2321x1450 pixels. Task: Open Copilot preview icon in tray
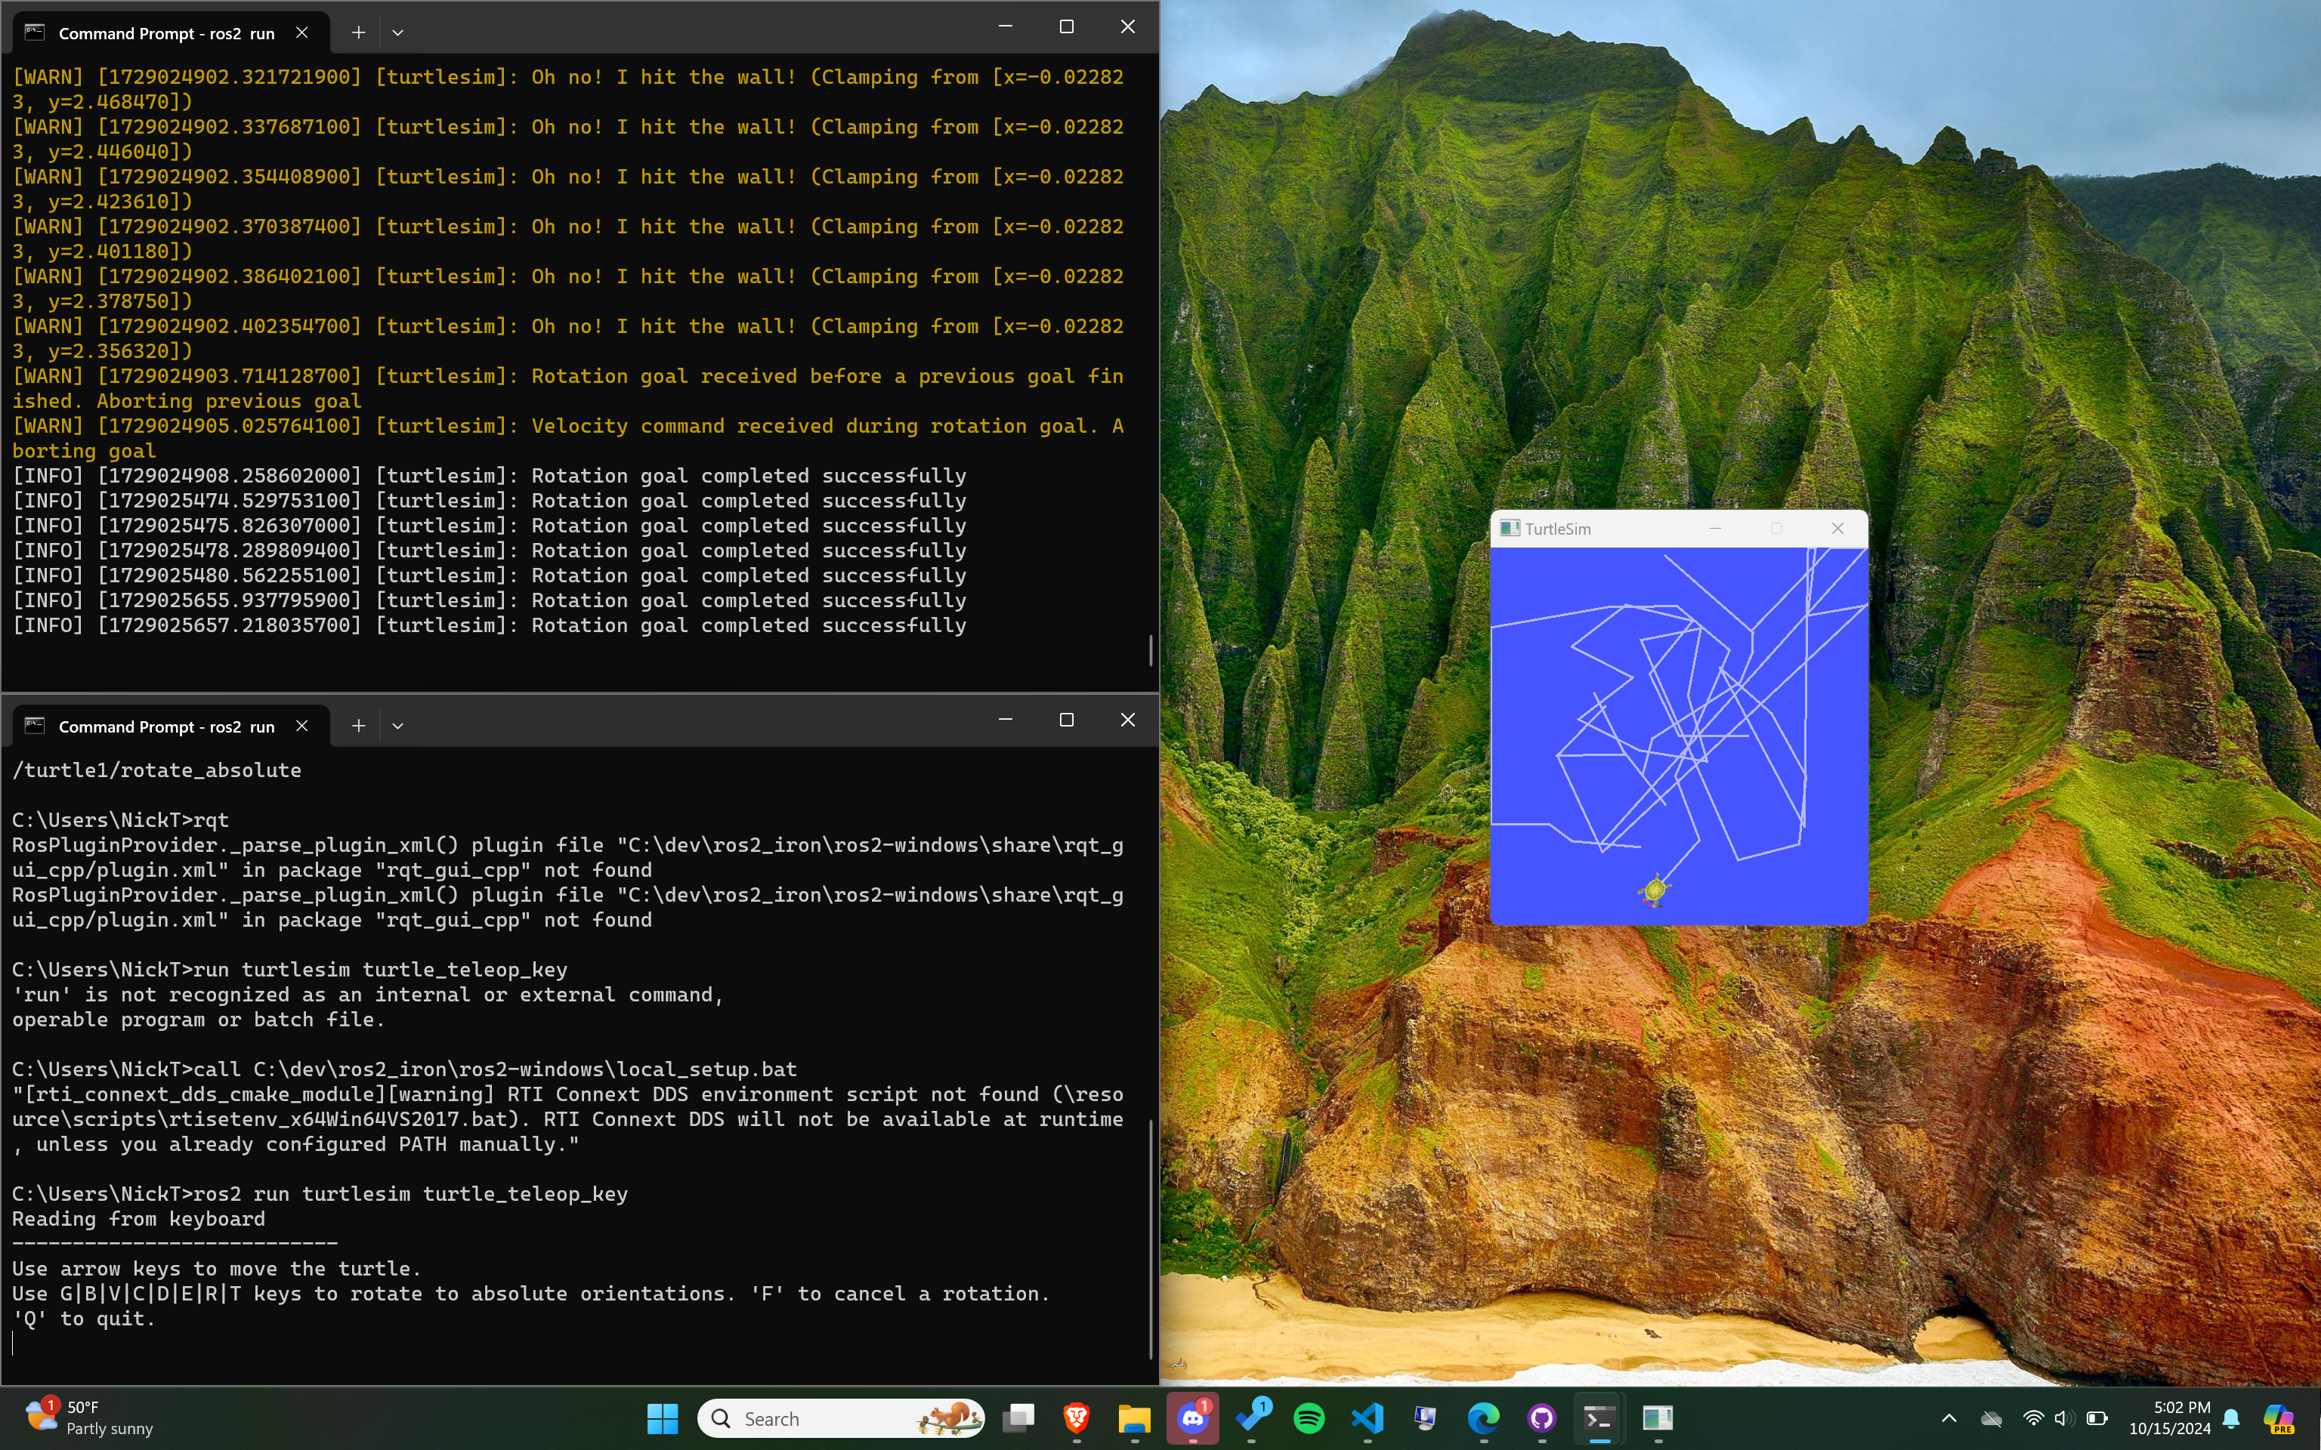[2278, 1418]
